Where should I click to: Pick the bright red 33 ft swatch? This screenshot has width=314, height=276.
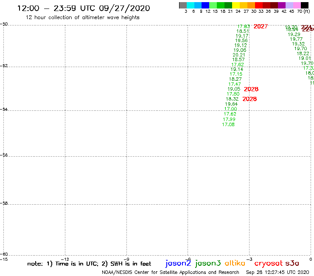tap(259, 5)
